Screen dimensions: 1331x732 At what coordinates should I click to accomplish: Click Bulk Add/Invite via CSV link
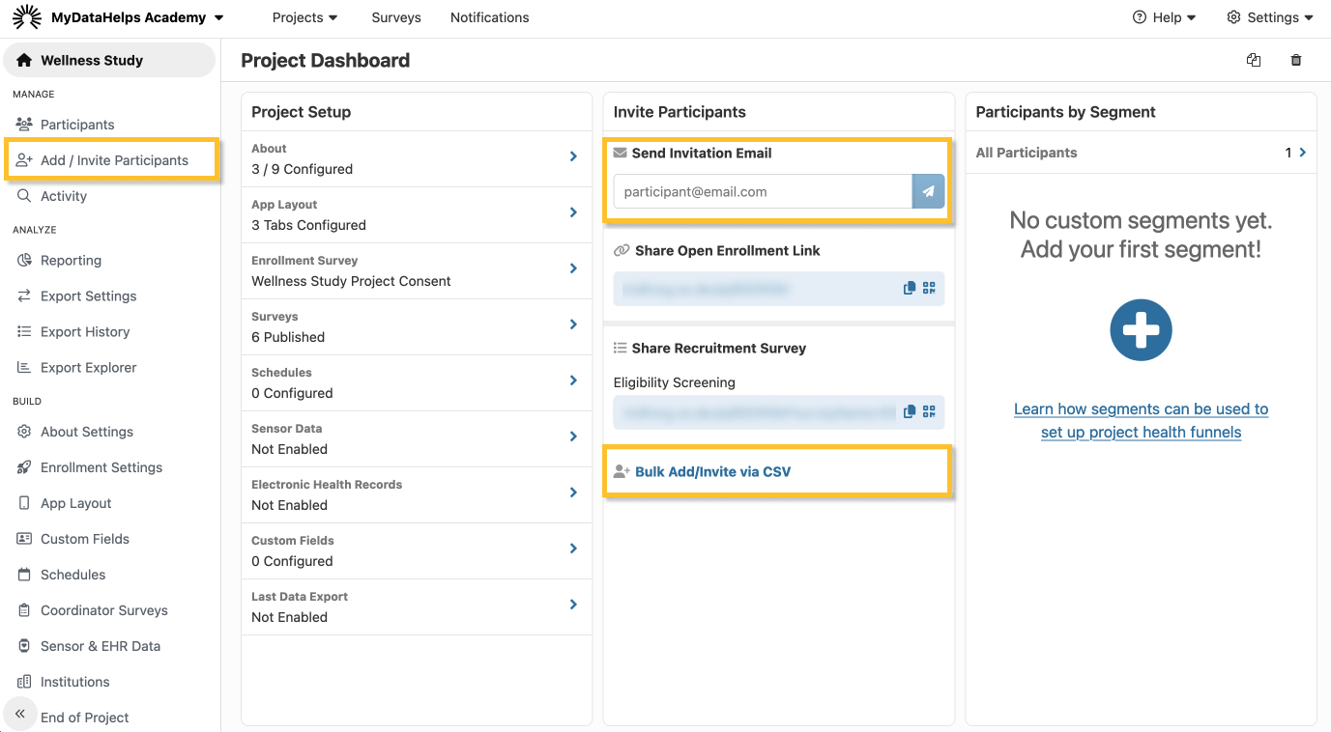[x=712, y=471]
